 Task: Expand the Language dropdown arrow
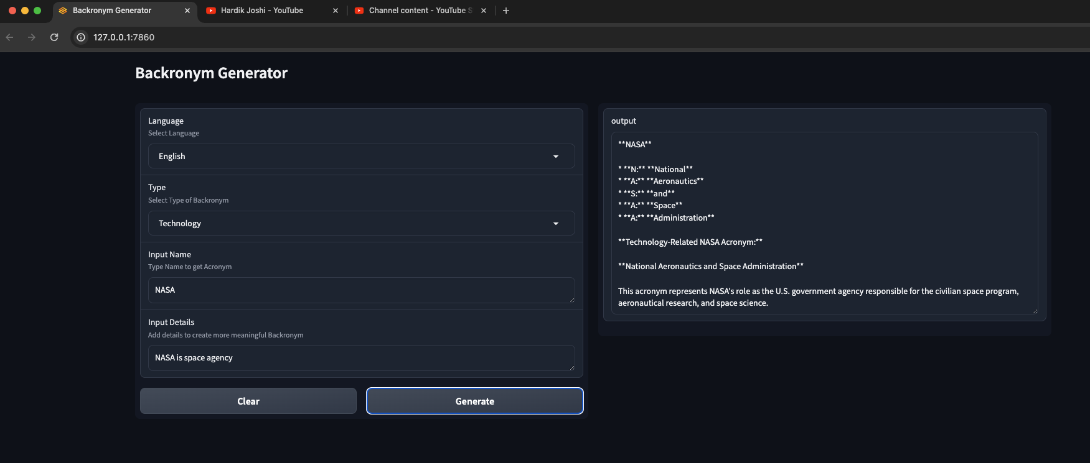click(x=556, y=157)
